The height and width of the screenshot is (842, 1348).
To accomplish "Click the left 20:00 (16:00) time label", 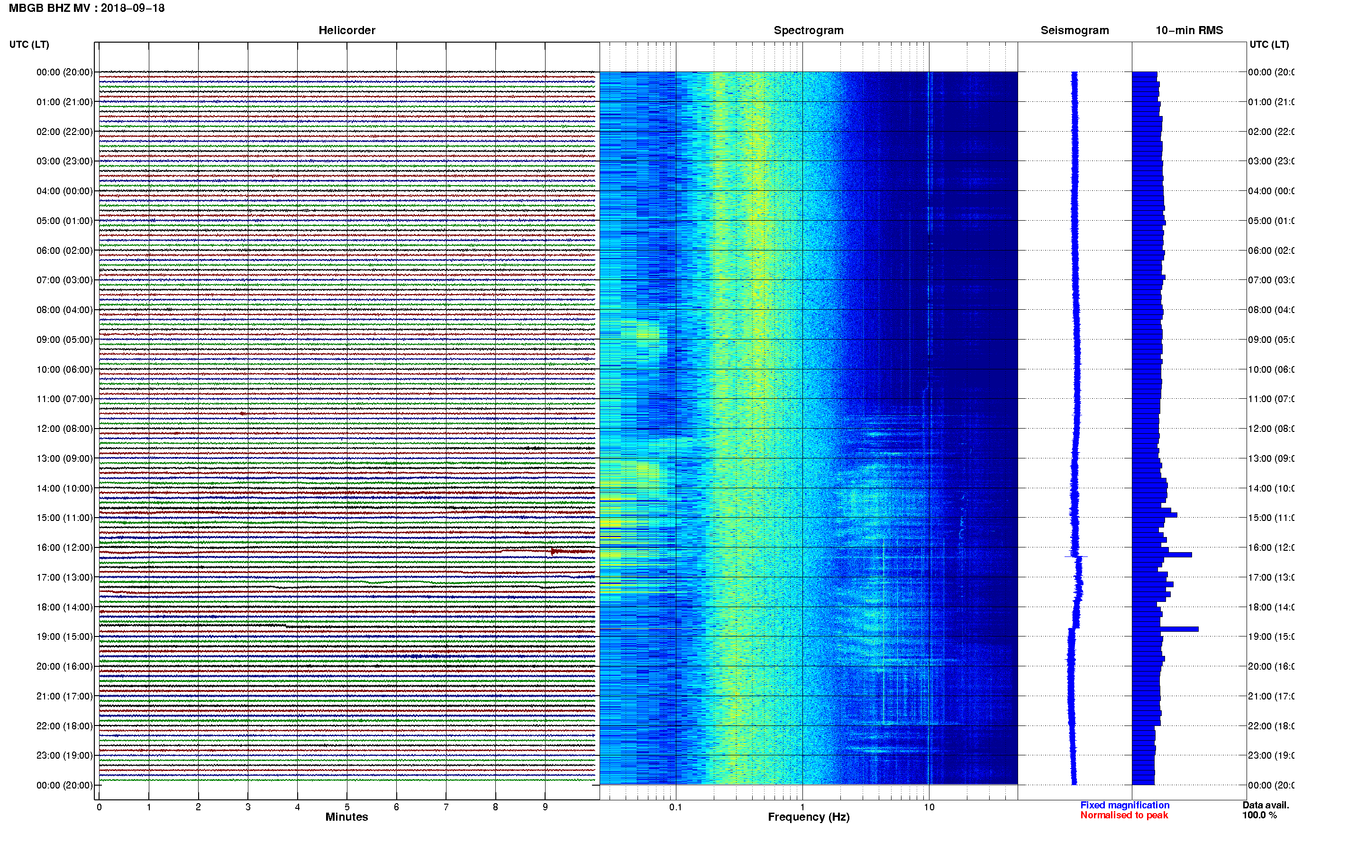I will [x=64, y=667].
